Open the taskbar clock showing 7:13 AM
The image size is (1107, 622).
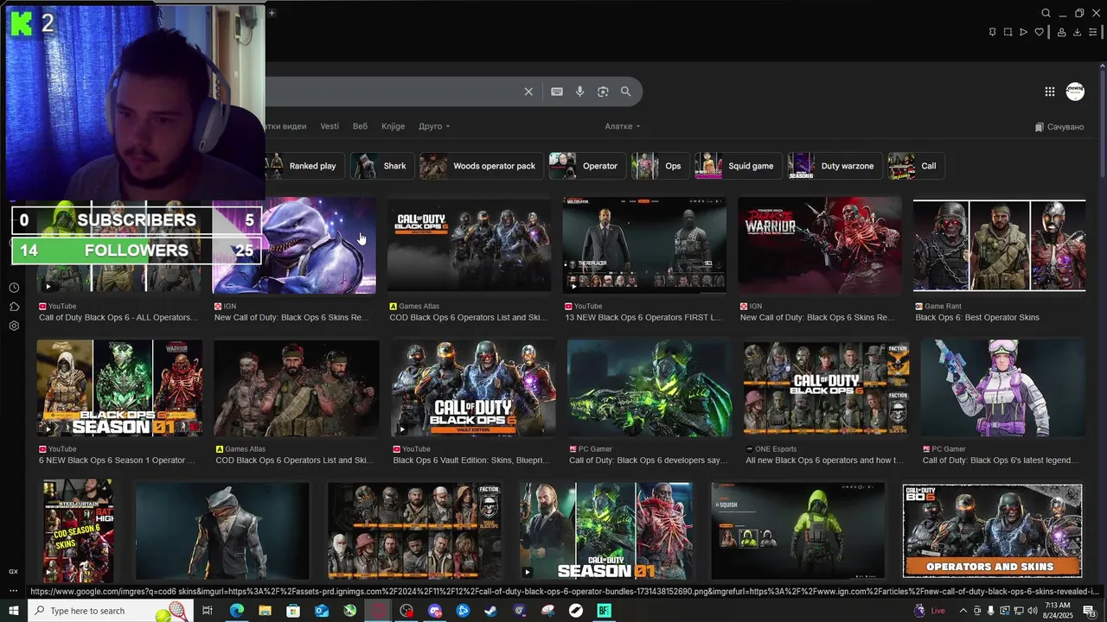tap(1058, 611)
